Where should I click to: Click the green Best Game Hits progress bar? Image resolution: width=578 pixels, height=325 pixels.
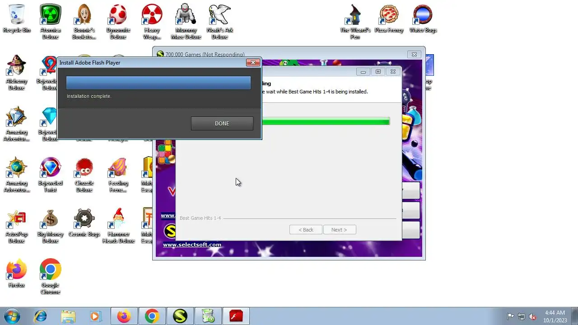click(x=325, y=121)
